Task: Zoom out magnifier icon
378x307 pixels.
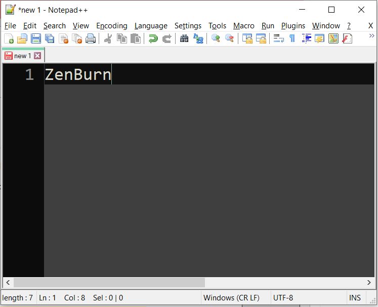Action: [229, 38]
